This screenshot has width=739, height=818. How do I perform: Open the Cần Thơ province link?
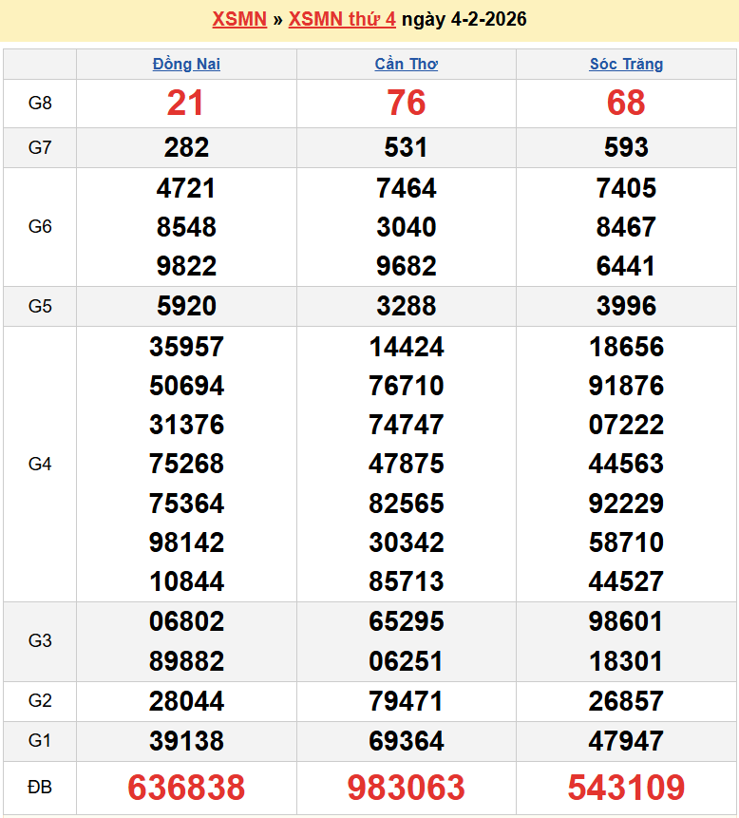[x=406, y=65]
